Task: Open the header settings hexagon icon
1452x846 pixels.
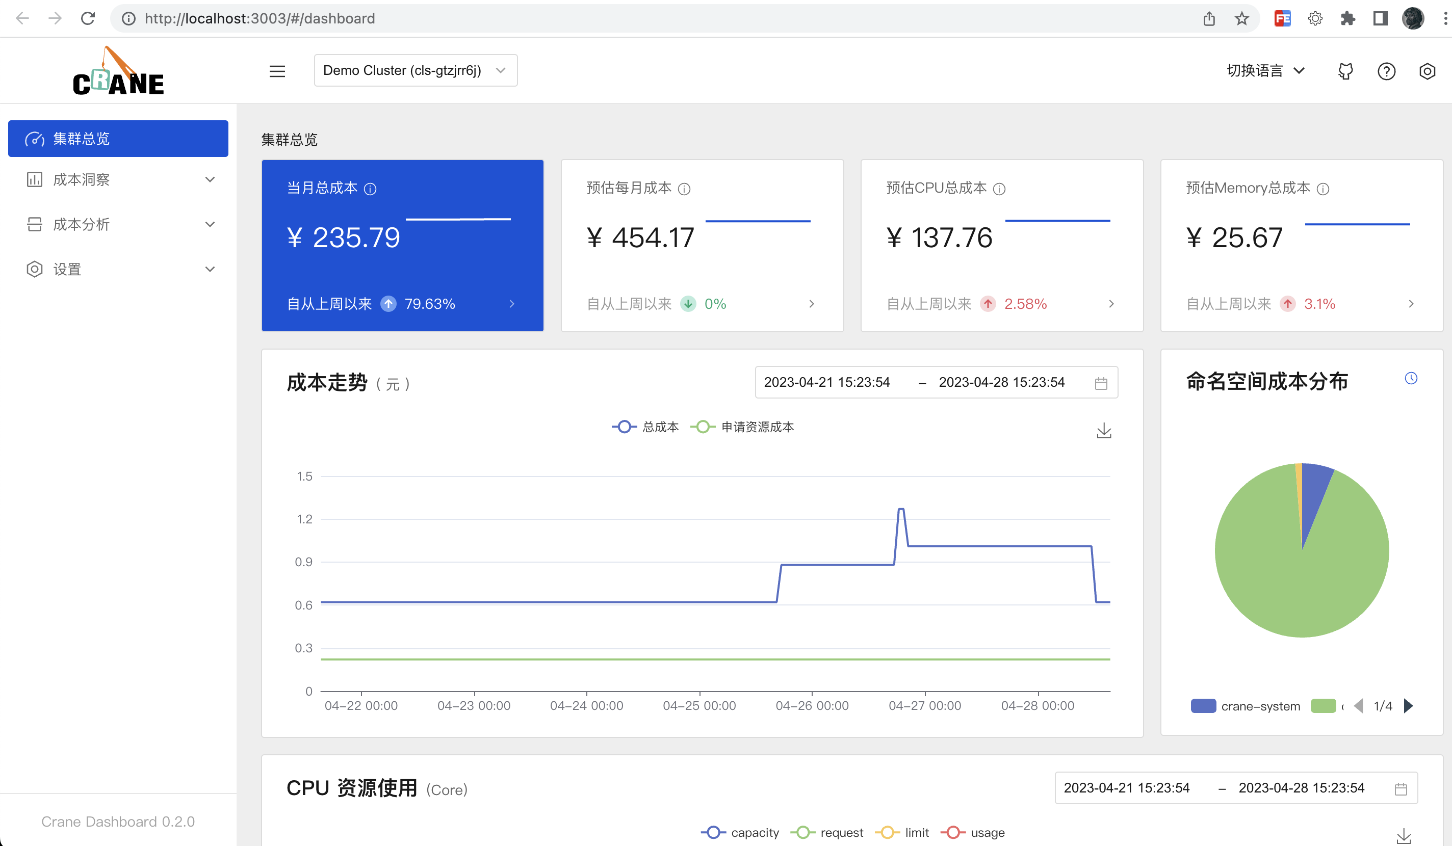Action: point(1427,71)
